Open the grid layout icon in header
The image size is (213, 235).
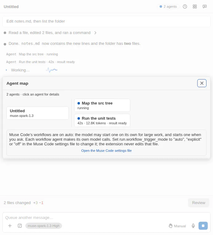click(x=195, y=6)
